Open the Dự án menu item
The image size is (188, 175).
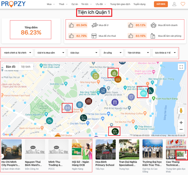click(74, 4)
